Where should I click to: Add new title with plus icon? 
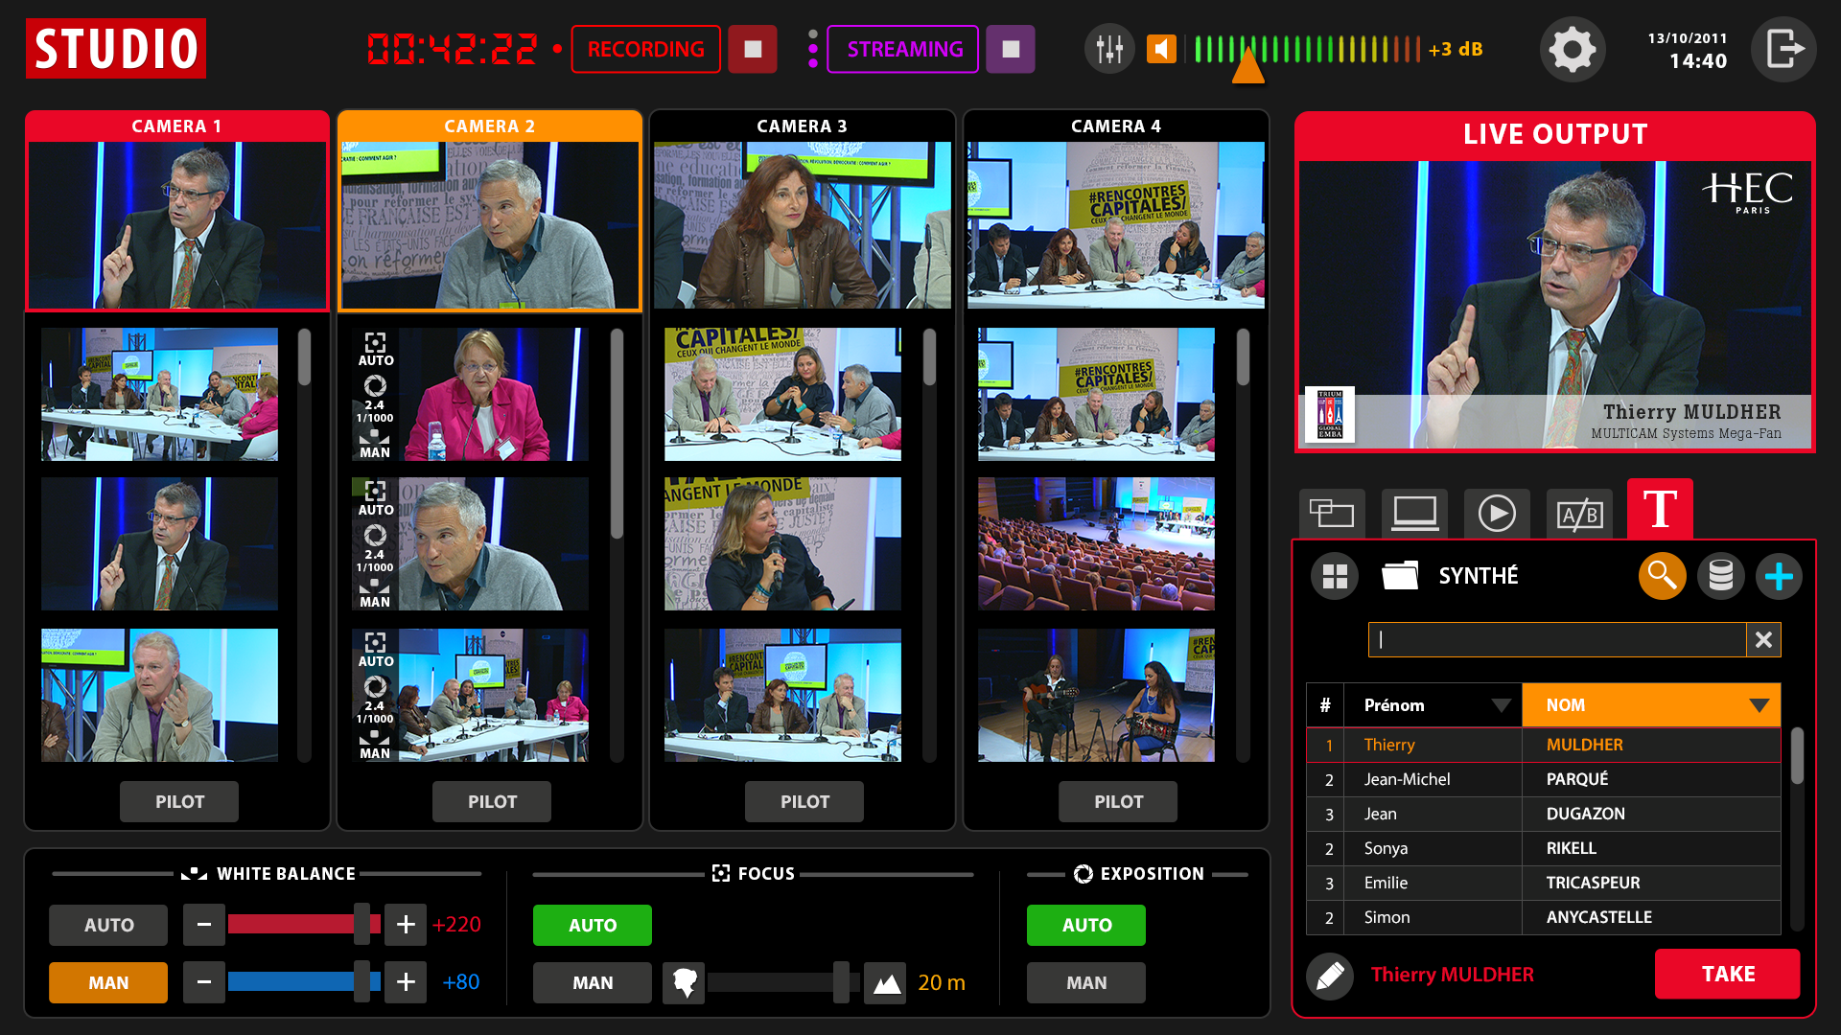click(1779, 576)
